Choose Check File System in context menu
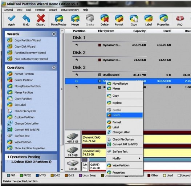The image size is (191, 186). 125,139
